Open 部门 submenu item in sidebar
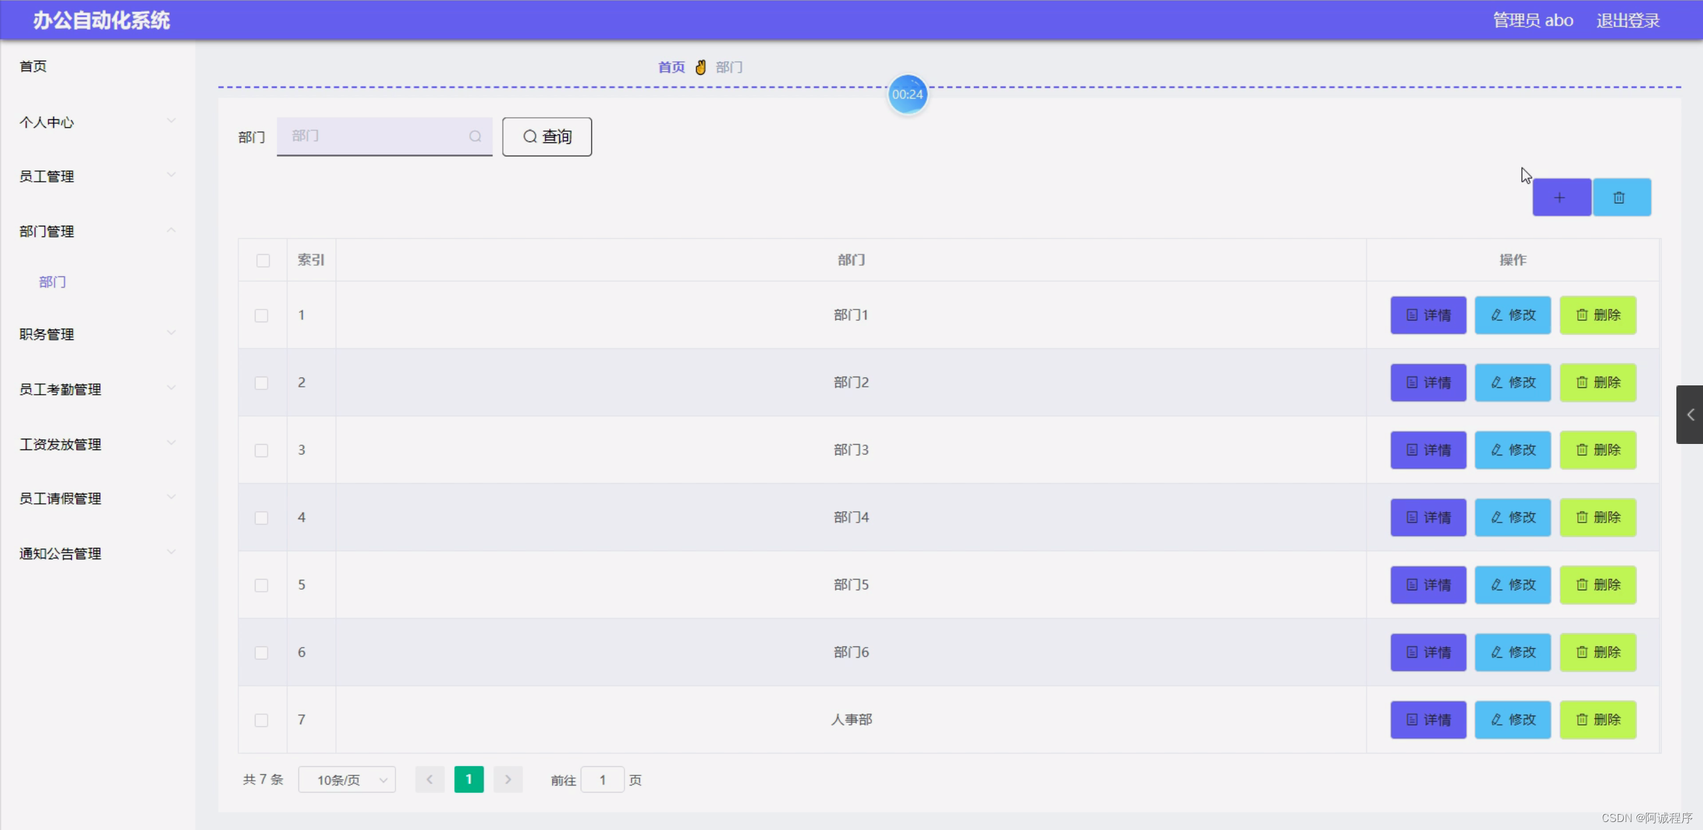Screen dimensions: 1703x830 [x=52, y=282]
